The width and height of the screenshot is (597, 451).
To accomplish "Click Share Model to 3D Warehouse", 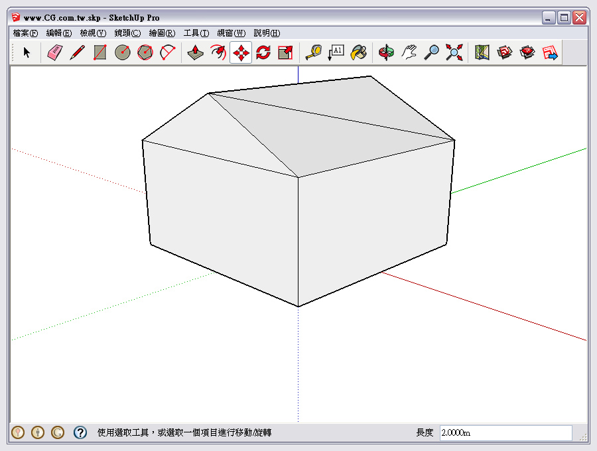I will (527, 52).
